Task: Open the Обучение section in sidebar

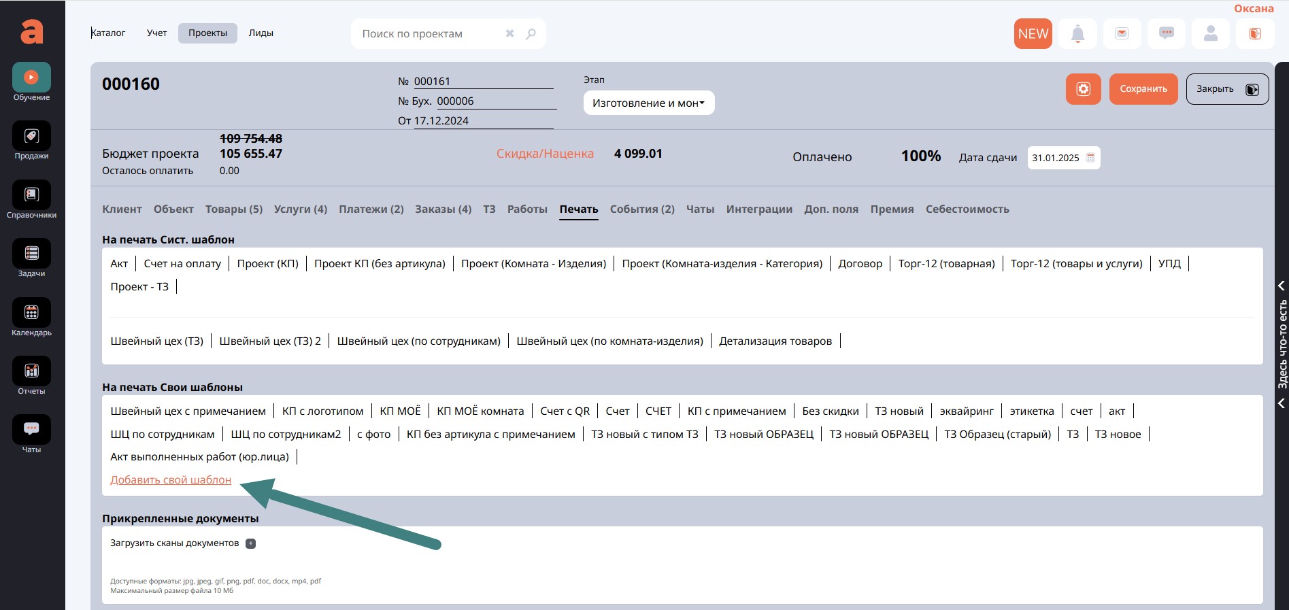Action: 31,78
